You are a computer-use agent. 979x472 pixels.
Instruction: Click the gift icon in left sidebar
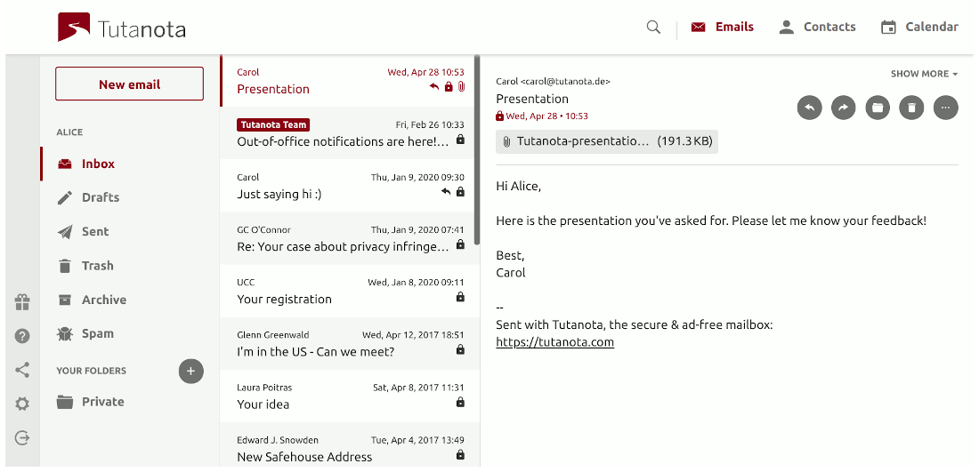pyautogui.click(x=22, y=302)
